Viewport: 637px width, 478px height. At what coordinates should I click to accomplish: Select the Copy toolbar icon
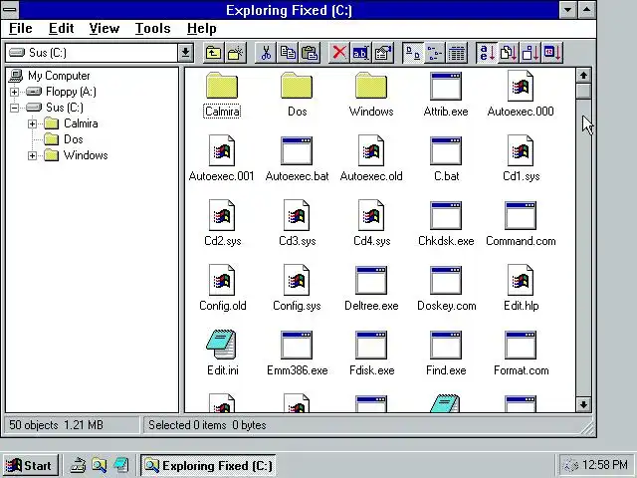pyautogui.click(x=288, y=53)
